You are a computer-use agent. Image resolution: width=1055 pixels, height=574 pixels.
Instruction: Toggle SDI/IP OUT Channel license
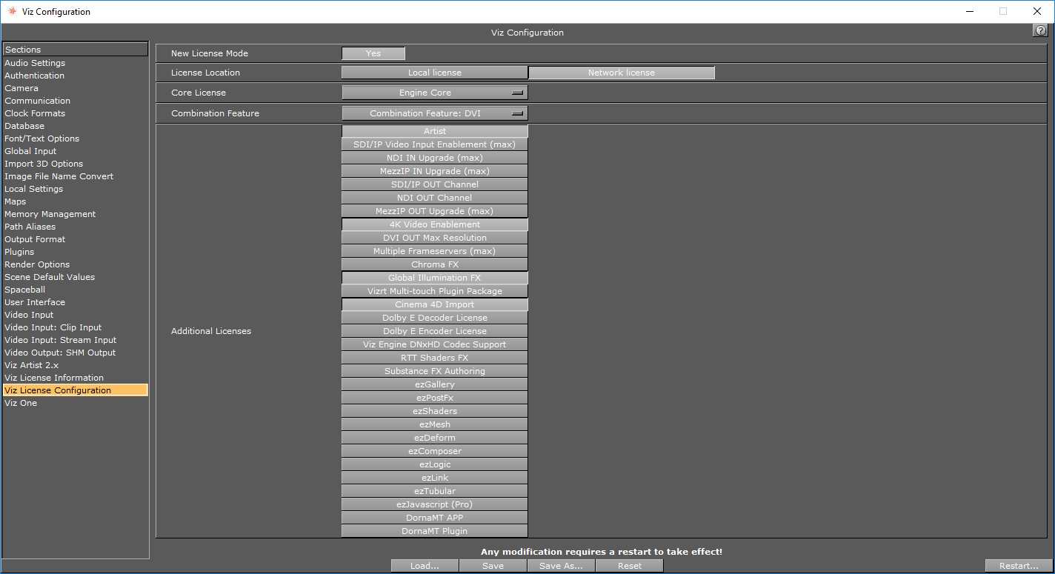click(x=435, y=184)
